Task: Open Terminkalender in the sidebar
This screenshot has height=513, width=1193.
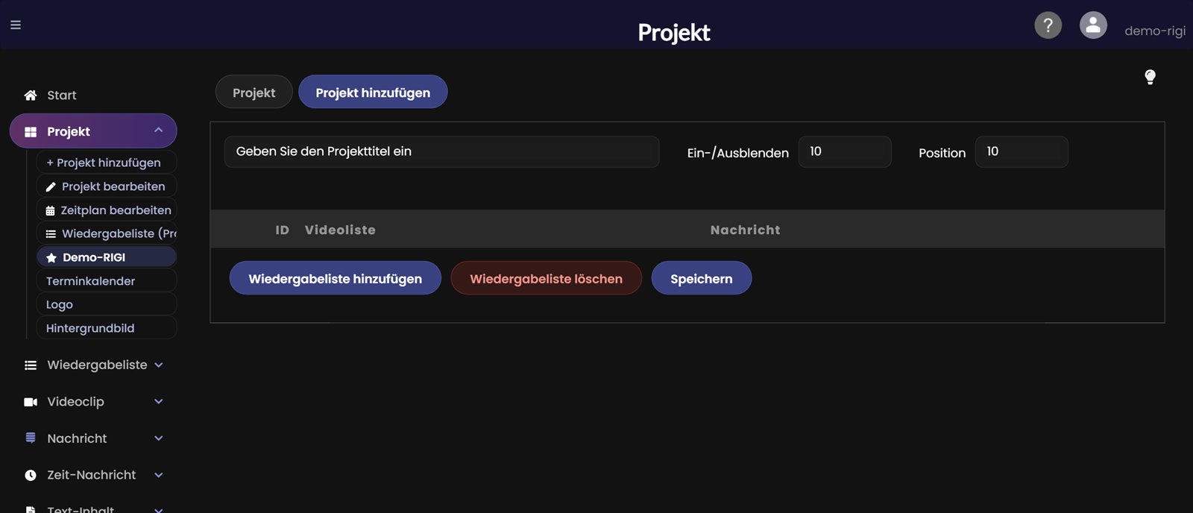Action: click(x=106, y=281)
